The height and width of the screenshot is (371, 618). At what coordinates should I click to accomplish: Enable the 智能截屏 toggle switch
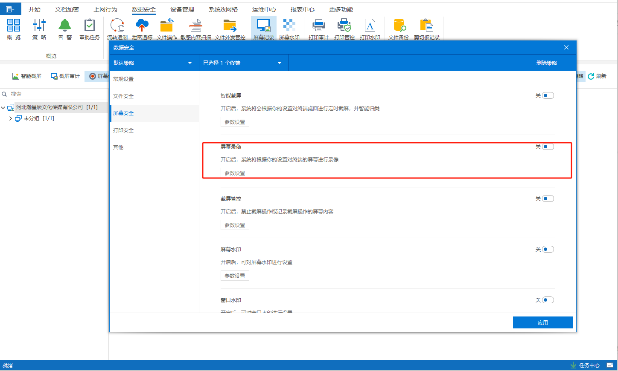(x=548, y=95)
